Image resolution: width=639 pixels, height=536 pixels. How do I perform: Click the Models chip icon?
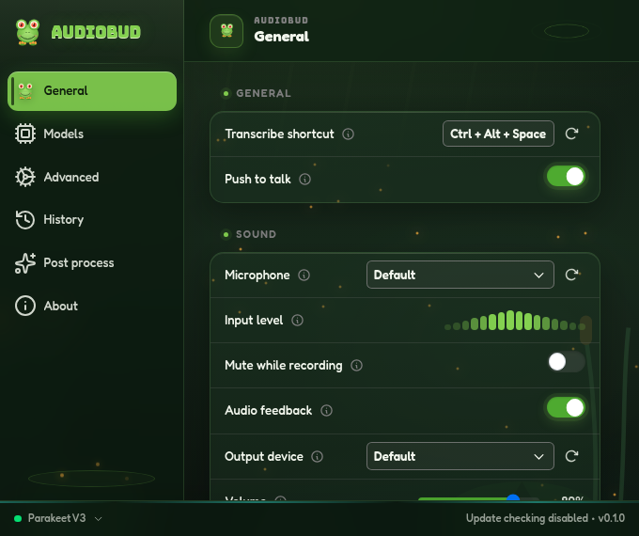pos(25,134)
